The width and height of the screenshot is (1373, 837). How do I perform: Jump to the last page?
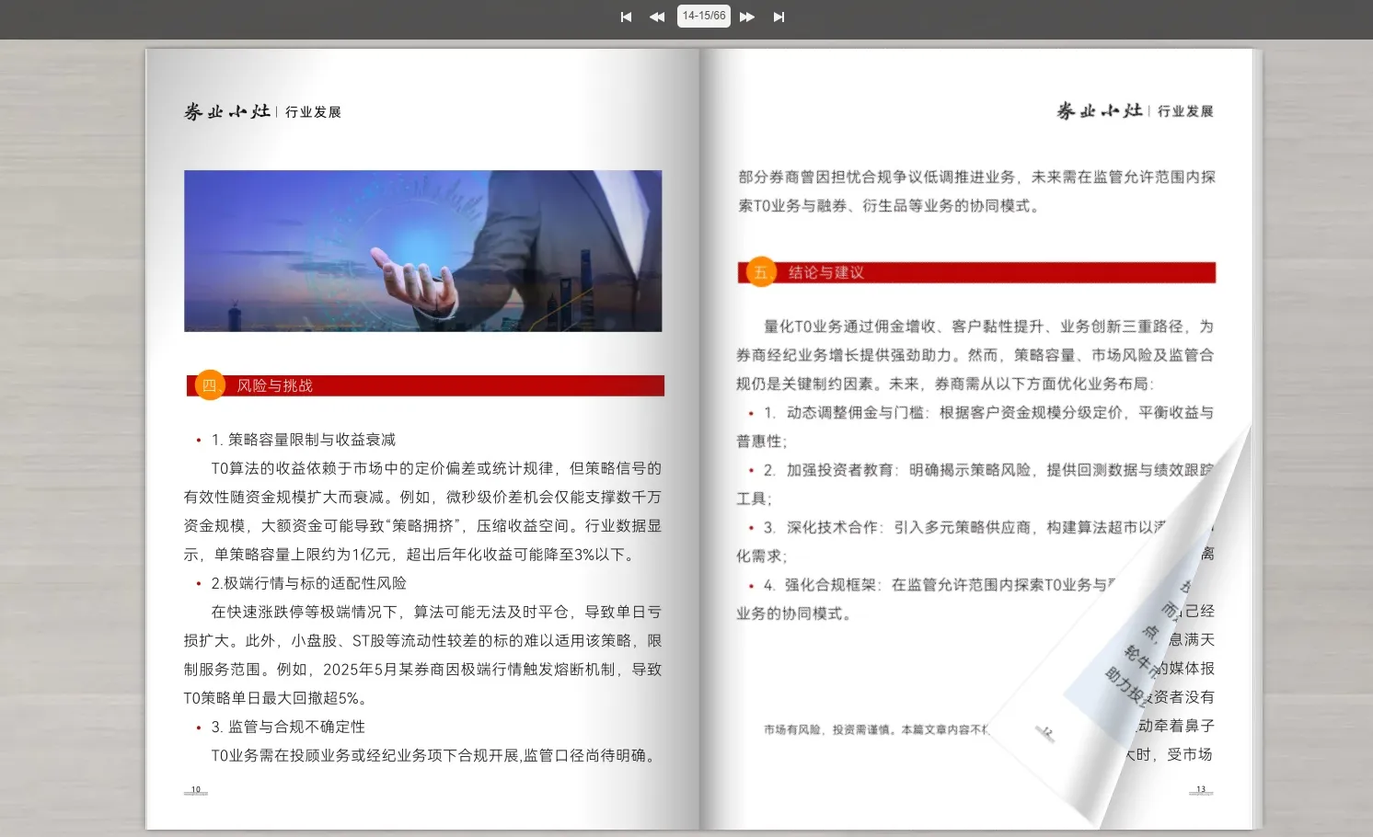tap(779, 17)
